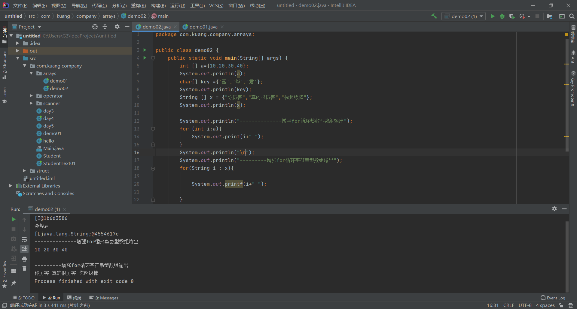Rerun demo02 using the green arrow in the Run panel
This screenshot has height=309, width=577.
point(14,219)
